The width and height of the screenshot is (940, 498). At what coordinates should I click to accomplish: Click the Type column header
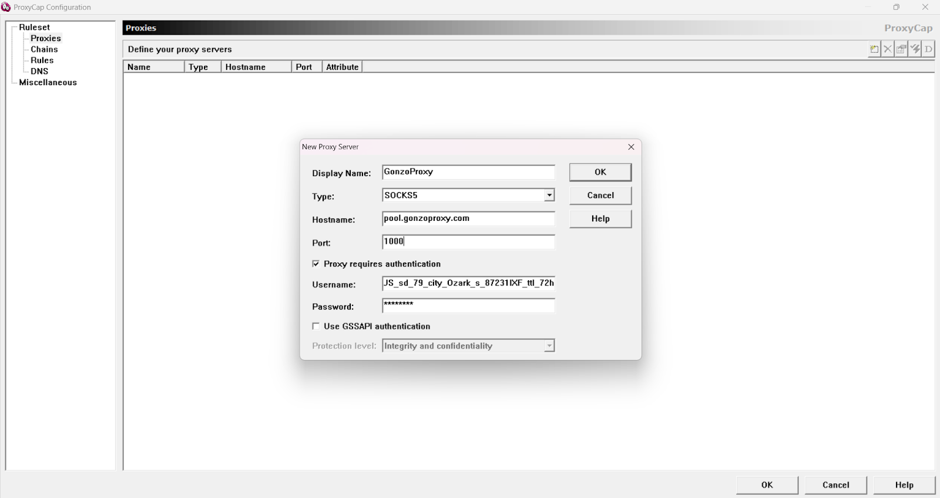pos(203,67)
